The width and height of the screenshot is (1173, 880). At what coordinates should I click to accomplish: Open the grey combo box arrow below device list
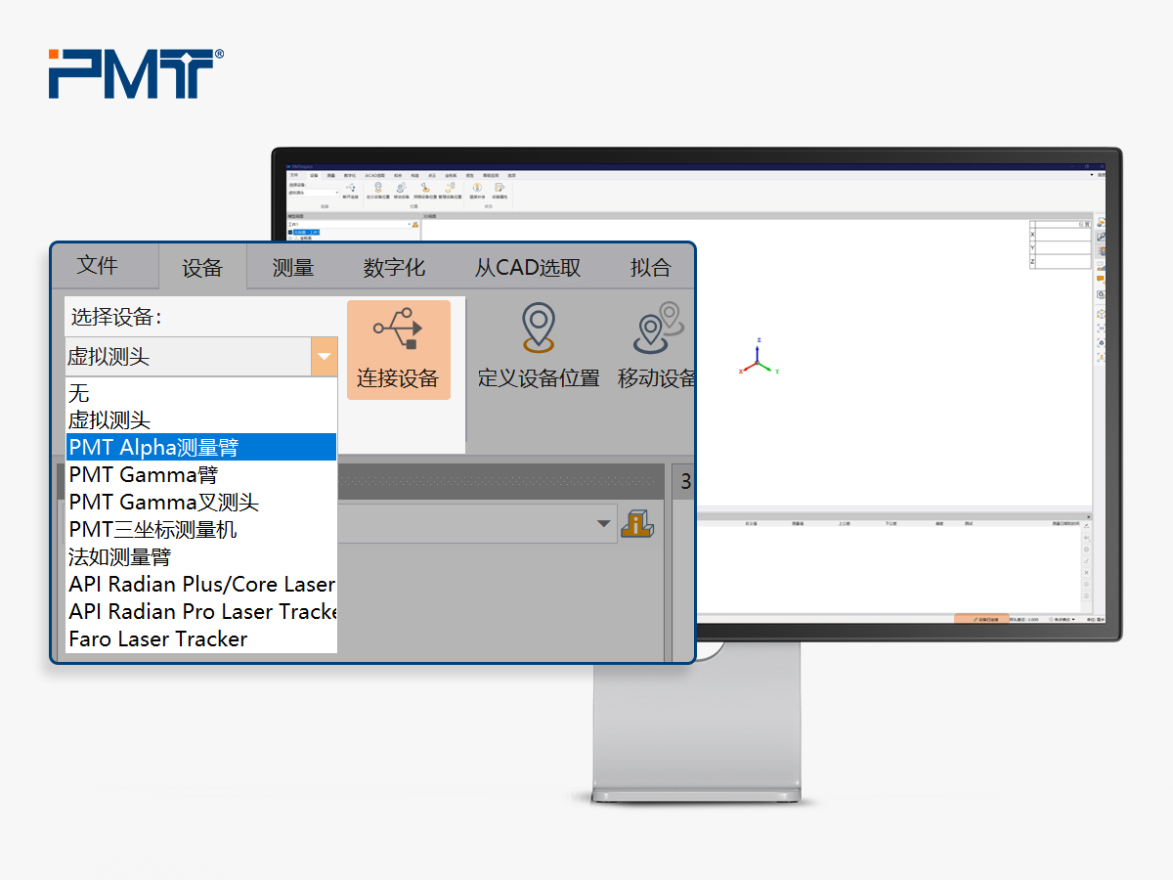(x=604, y=525)
